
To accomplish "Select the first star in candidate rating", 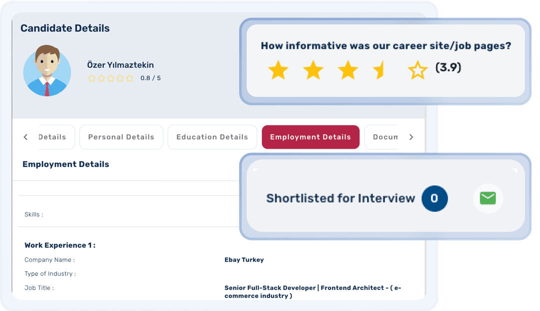I will click(92, 78).
